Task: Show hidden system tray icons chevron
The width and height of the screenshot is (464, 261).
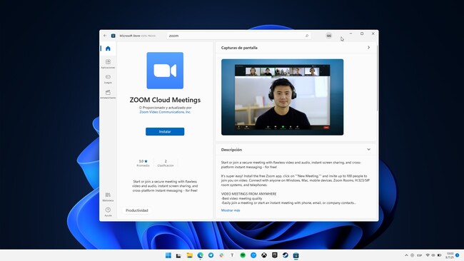Action: coord(406,255)
